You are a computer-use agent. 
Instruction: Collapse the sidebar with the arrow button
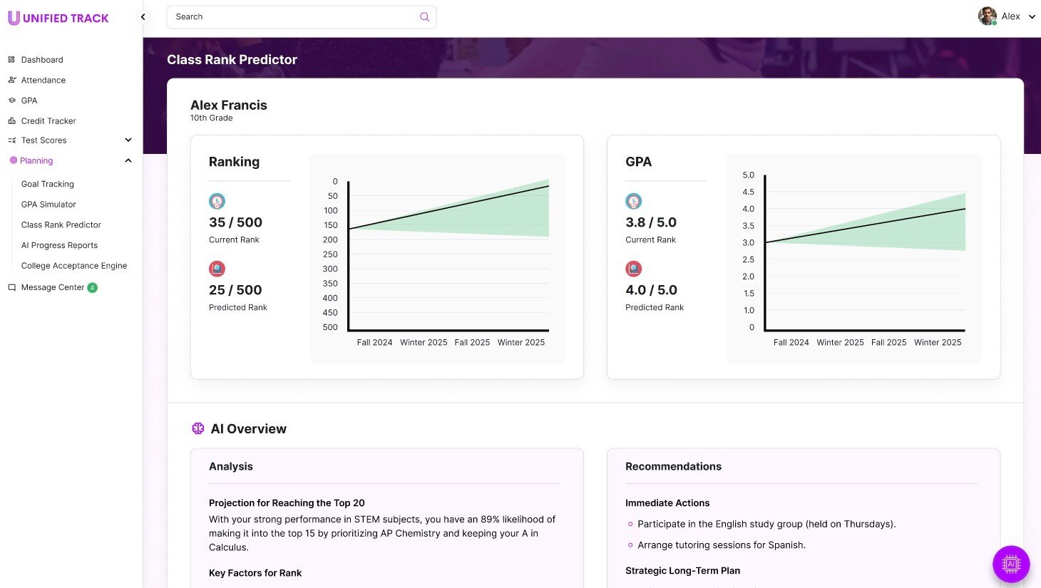coord(143,17)
